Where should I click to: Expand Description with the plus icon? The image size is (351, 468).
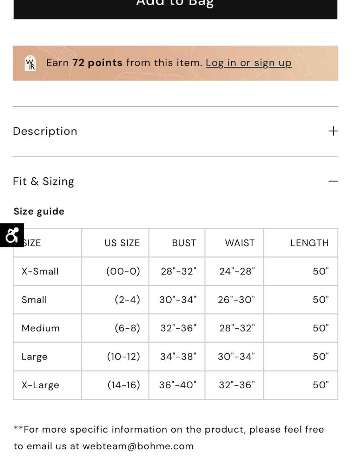click(333, 131)
